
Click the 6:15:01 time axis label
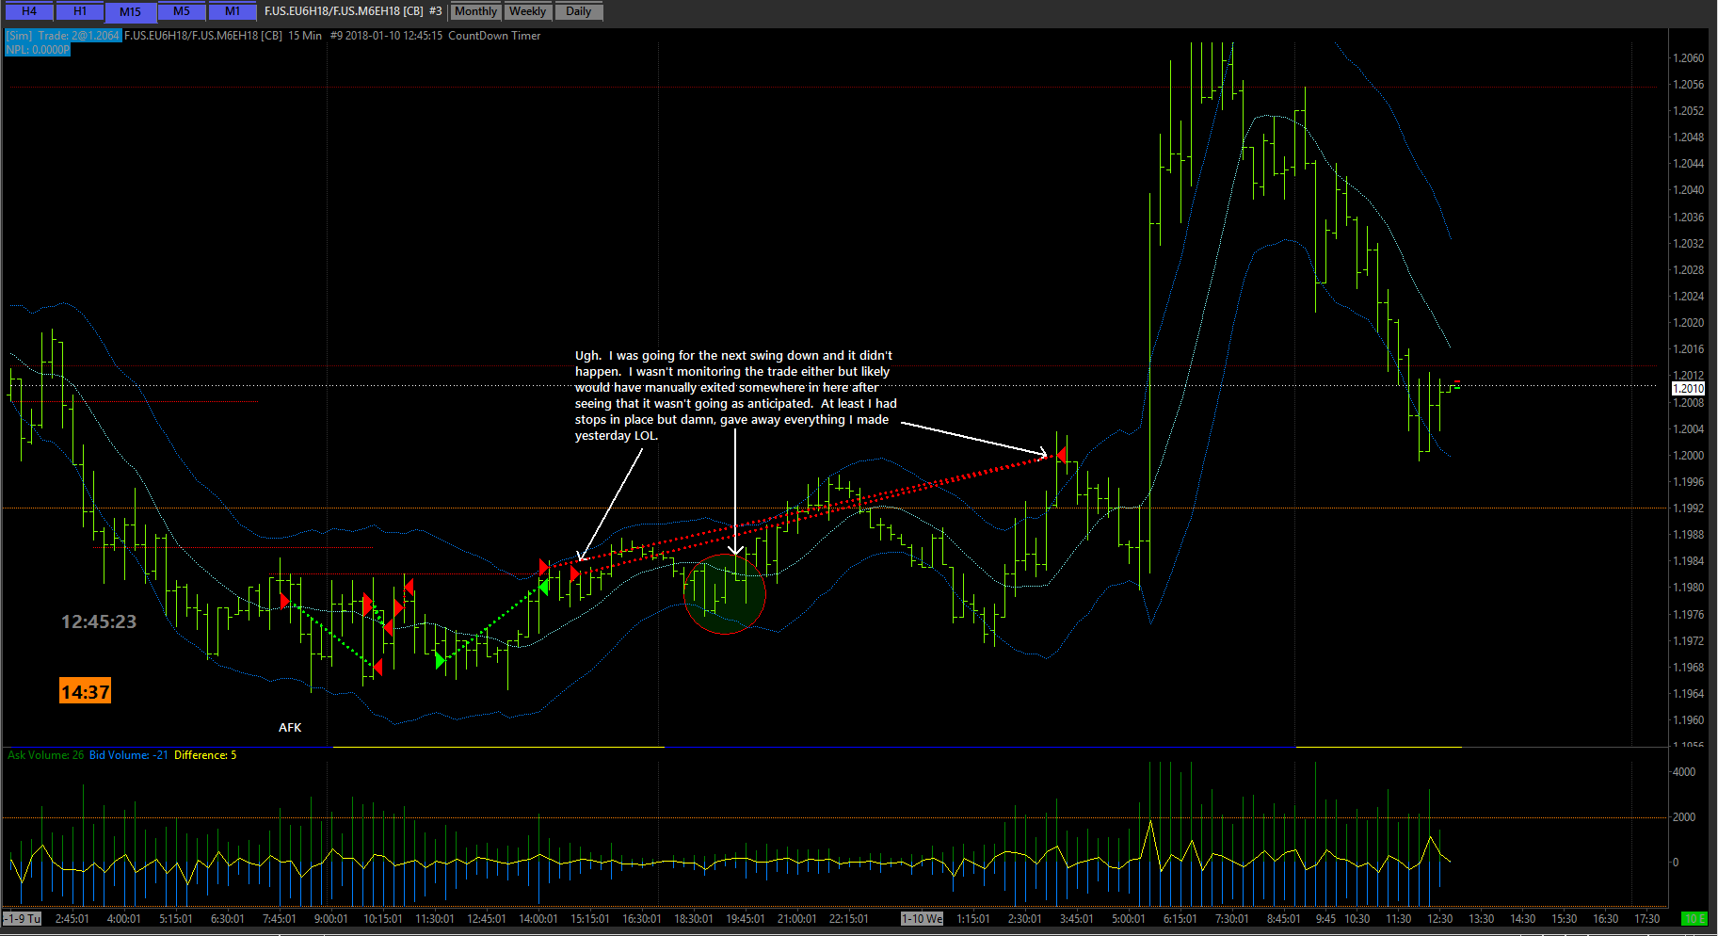[x=1180, y=919]
